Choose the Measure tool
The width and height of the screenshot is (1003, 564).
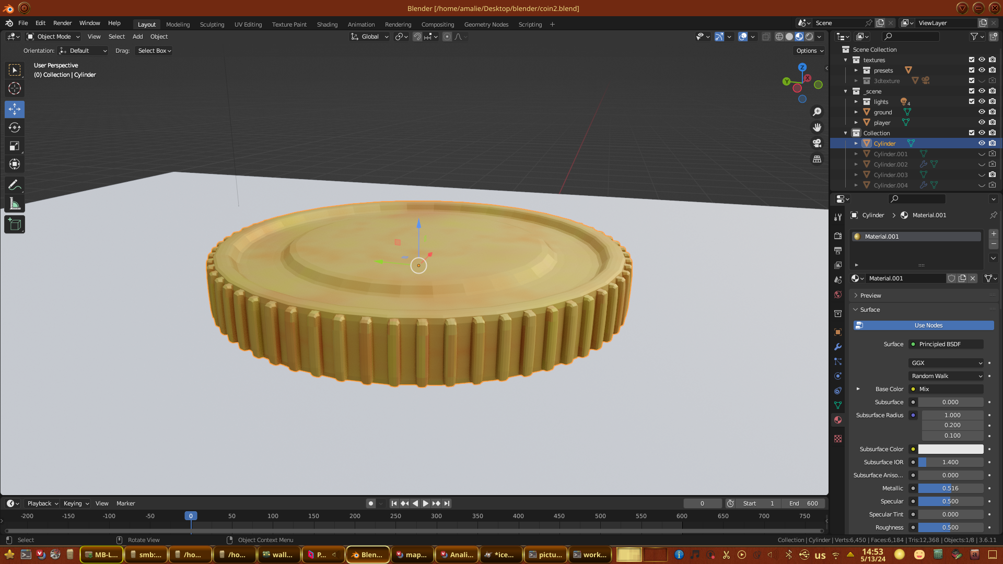pos(15,204)
